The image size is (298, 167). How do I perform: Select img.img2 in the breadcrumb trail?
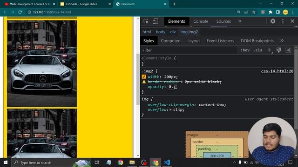coord(189,32)
